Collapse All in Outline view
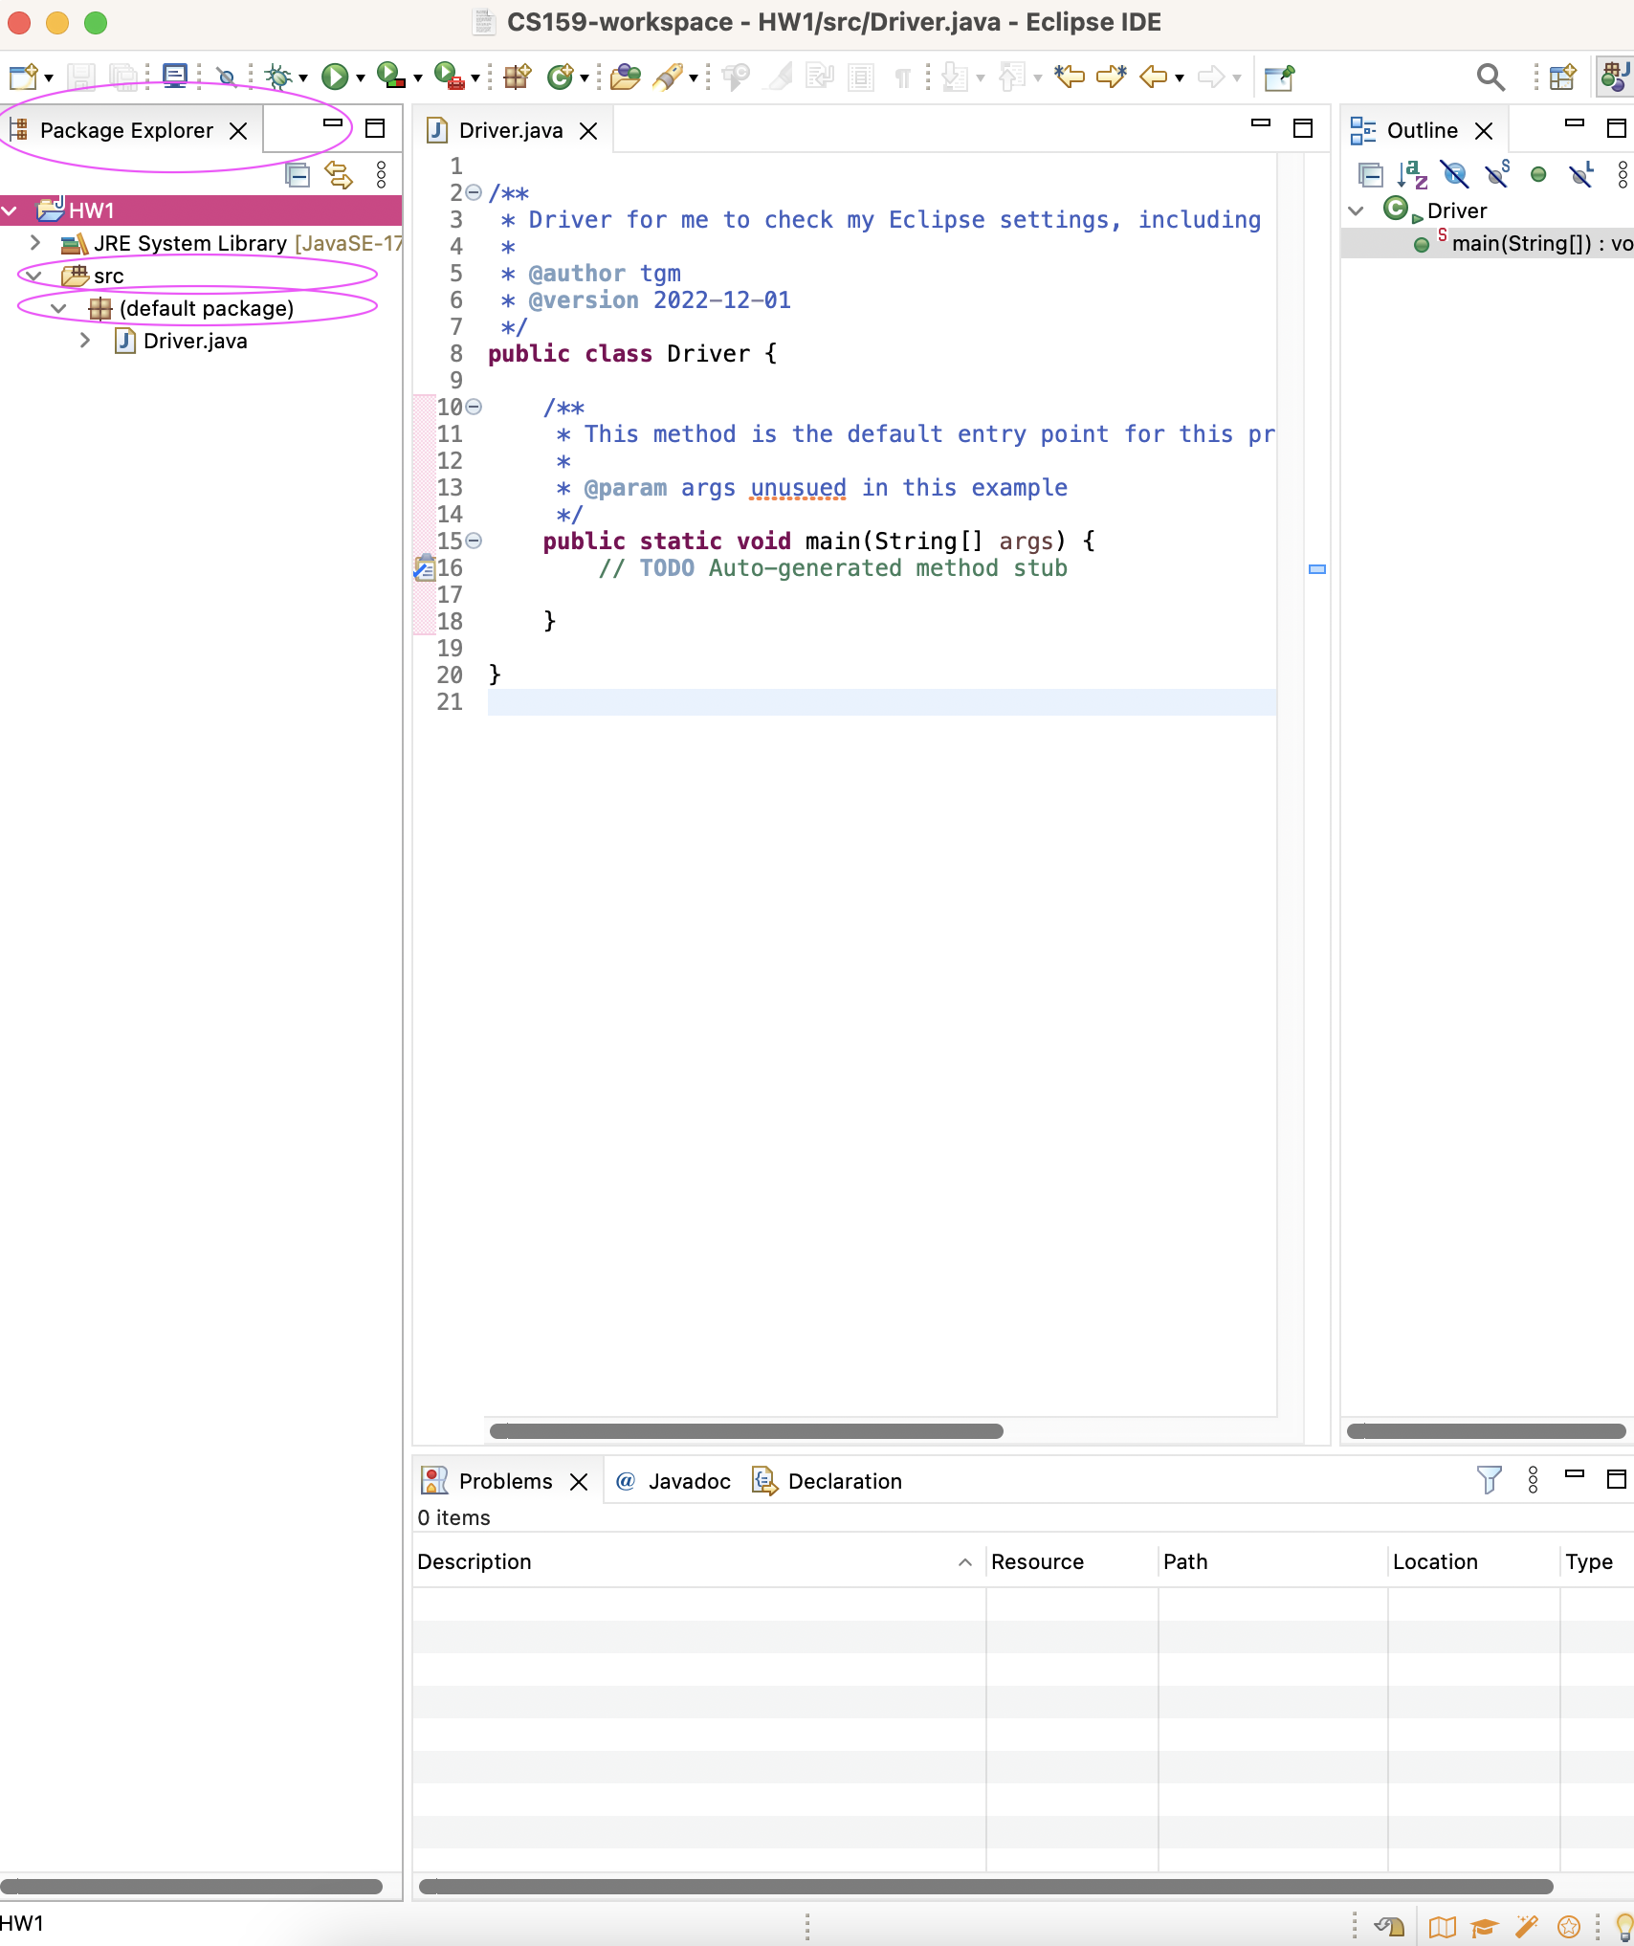The width and height of the screenshot is (1634, 1946). (x=1371, y=174)
